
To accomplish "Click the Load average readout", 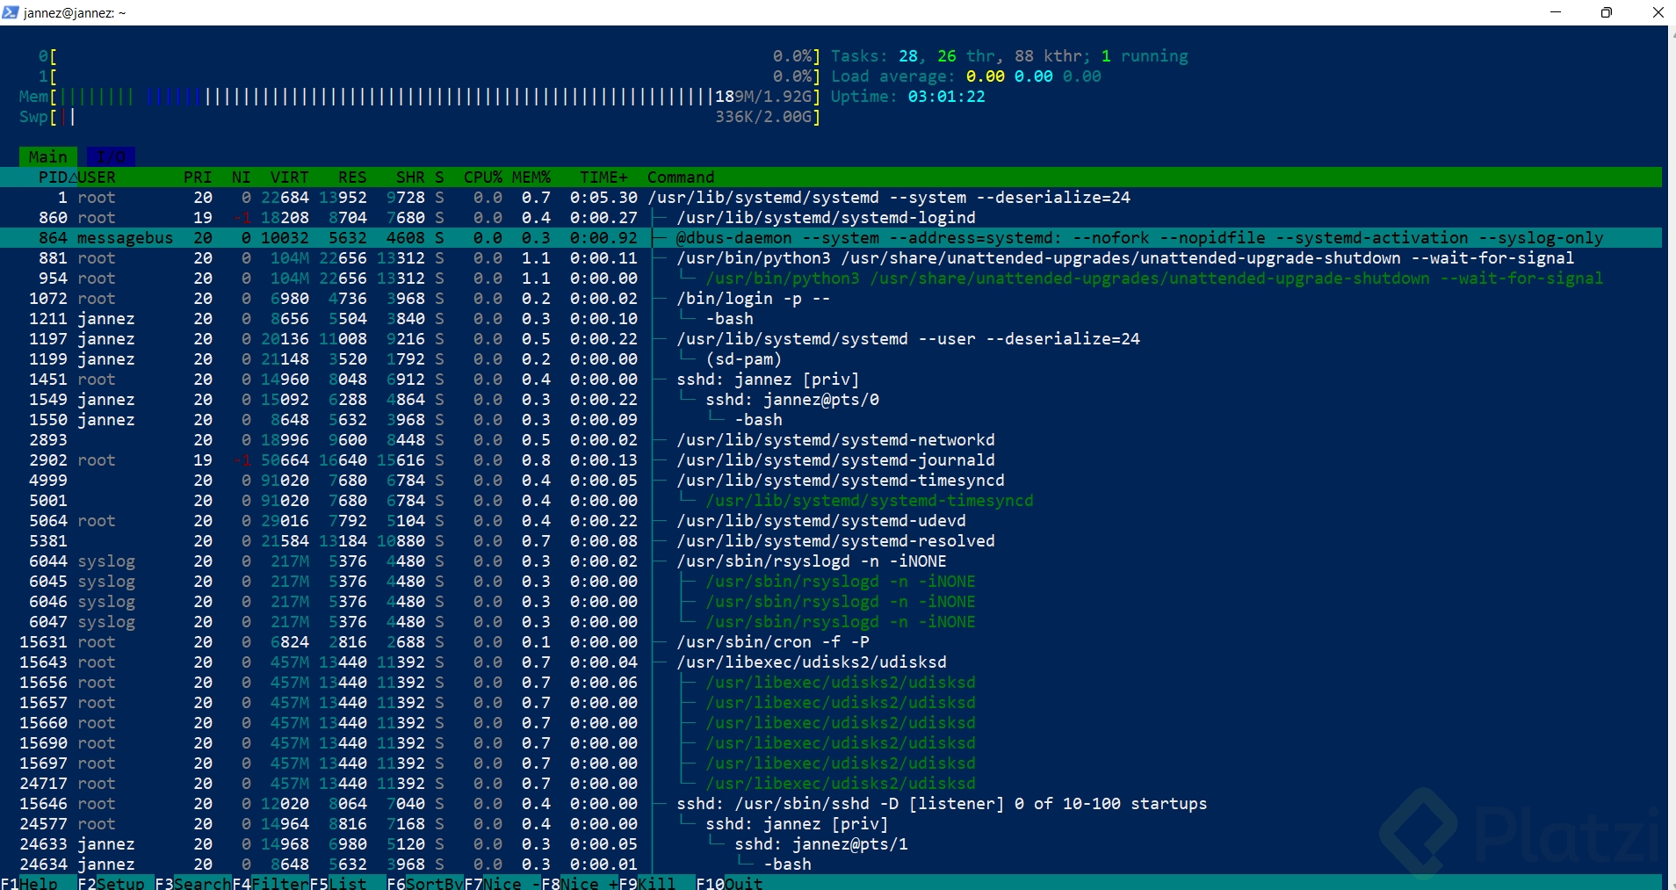I will coord(966,76).
